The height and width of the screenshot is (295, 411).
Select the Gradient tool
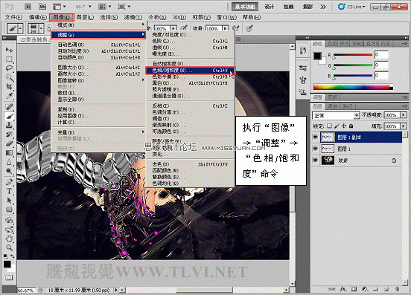point(9,153)
